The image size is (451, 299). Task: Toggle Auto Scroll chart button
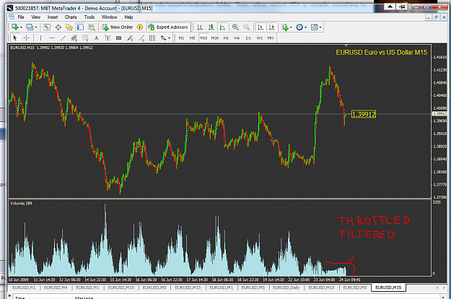(x=260, y=27)
